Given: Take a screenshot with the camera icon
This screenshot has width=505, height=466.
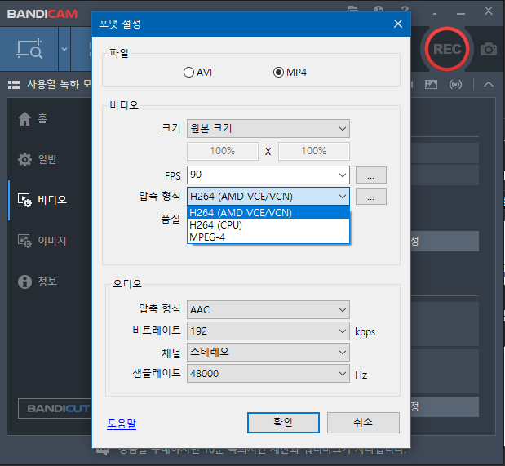Looking at the screenshot, I should (x=488, y=49).
